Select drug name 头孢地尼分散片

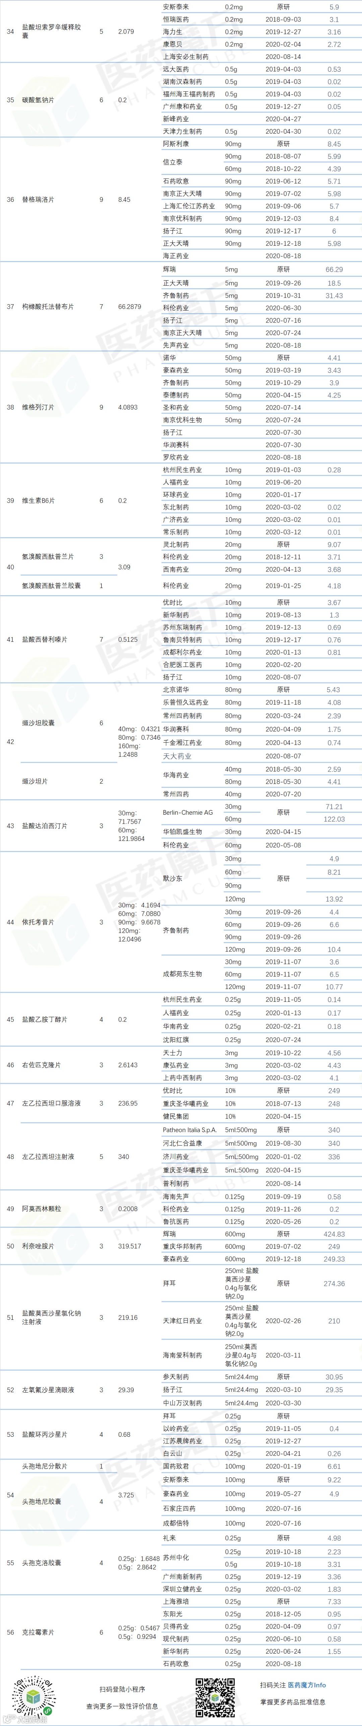click(45, 1466)
